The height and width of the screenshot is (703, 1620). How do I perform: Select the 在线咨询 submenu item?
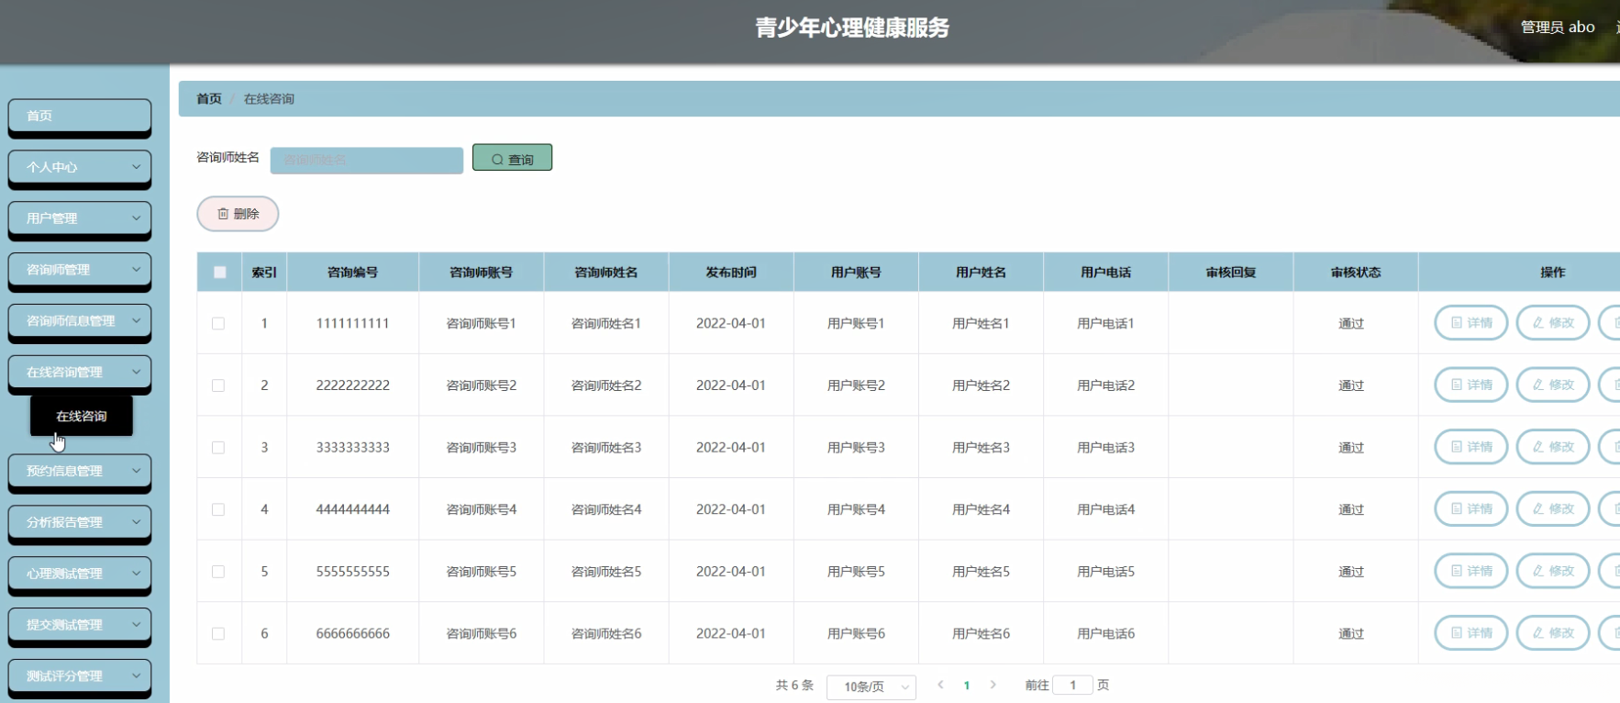82,416
